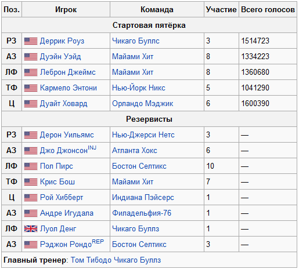Open the Дерон Уильямс player link
This screenshot has width=299, height=269.
[67, 135]
